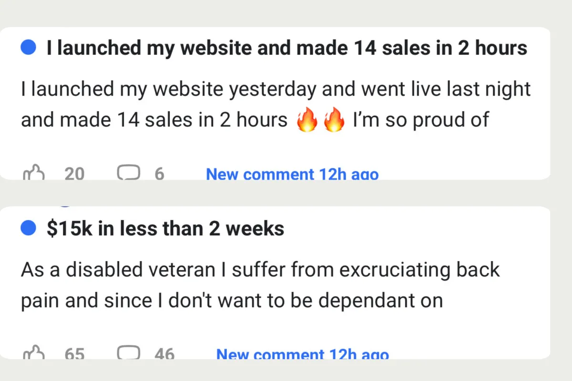Click blue unread dot beside website launch title
Image resolution: width=572 pixels, height=381 pixels.
(29, 48)
